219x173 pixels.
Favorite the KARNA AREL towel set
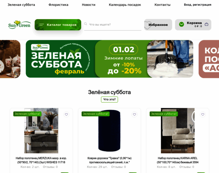coord(203,114)
